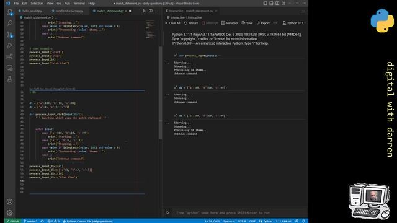Open the Manage gear icon

tap(10, 213)
